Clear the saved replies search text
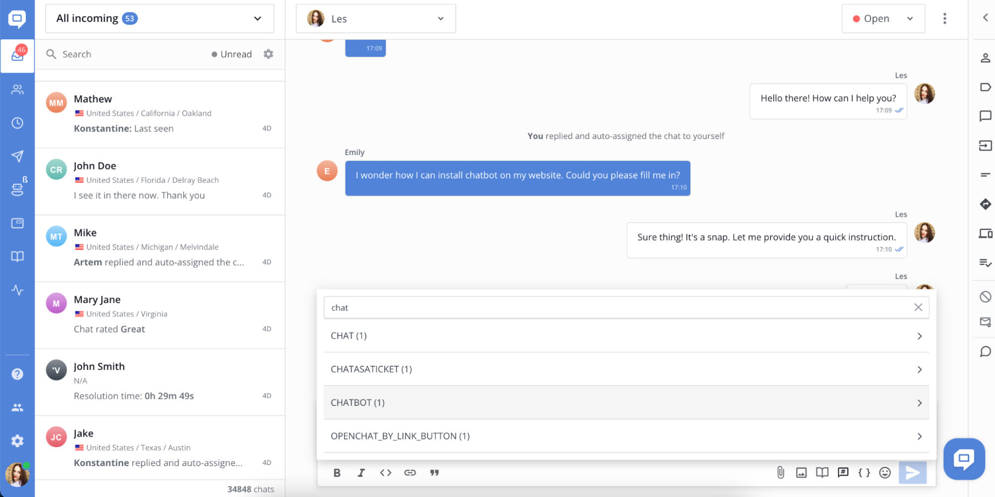Screen dimensions: 995x497 [918, 307]
